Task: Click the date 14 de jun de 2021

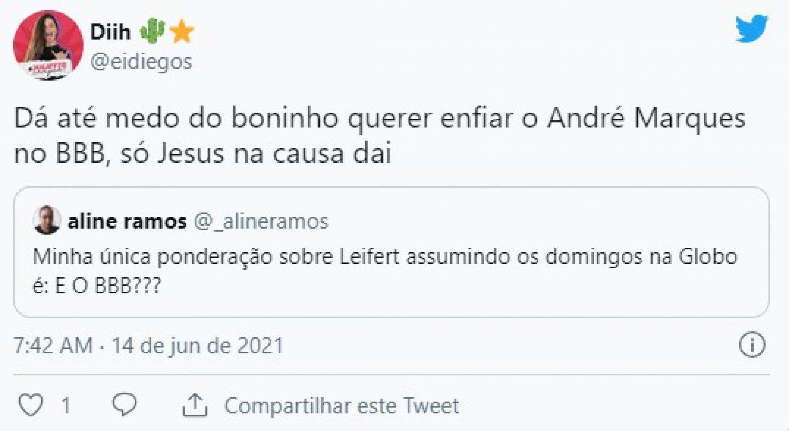Action: (198, 345)
